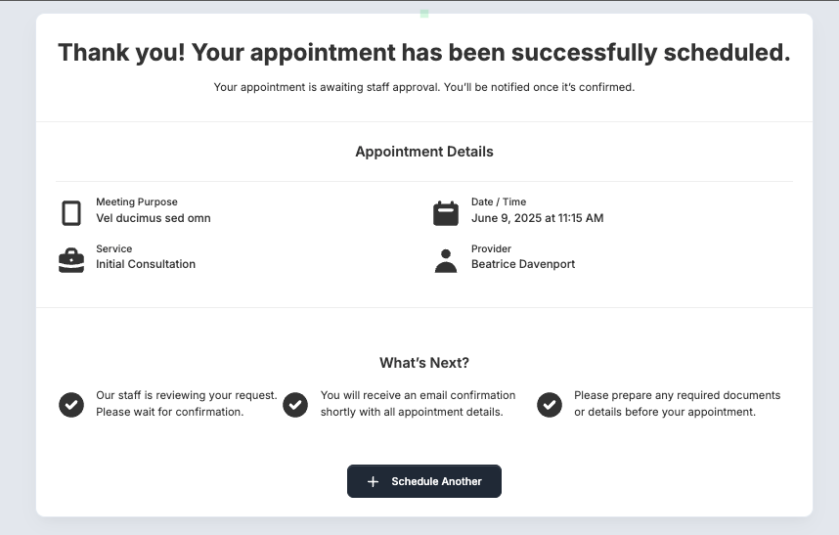Click the briefcase icon next to Service
839x535 pixels.
pyautogui.click(x=71, y=260)
